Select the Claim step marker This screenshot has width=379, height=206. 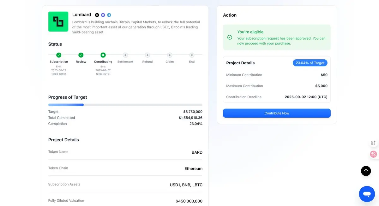(170, 55)
